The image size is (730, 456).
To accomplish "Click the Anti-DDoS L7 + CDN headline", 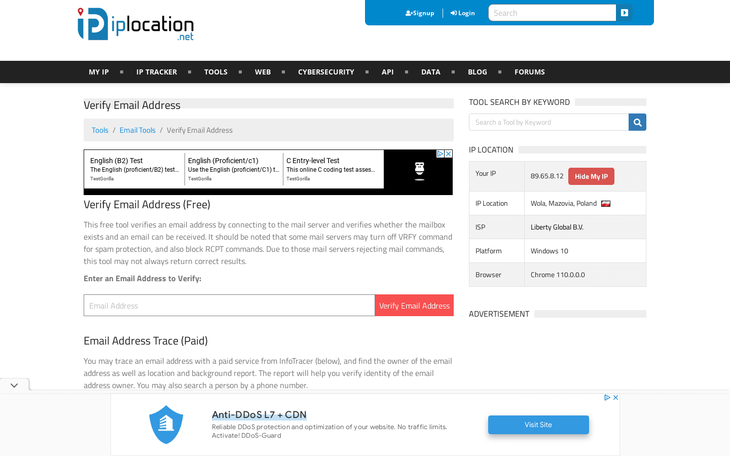I will coord(259,414).
